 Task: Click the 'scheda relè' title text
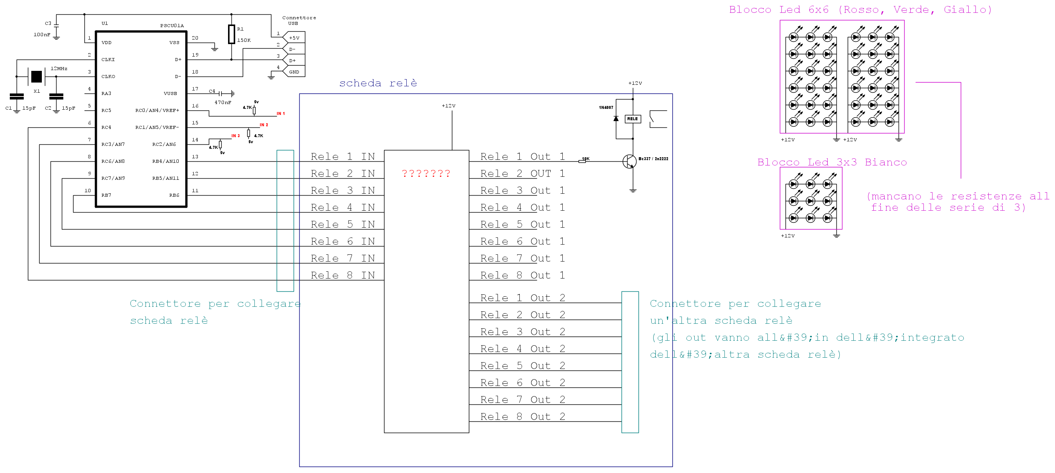pos(378,83)
